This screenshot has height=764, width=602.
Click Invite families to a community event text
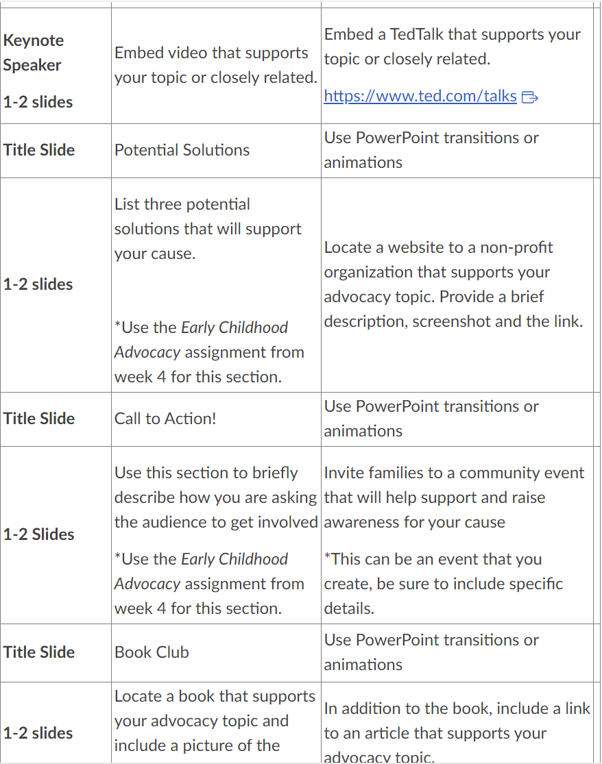454,497
